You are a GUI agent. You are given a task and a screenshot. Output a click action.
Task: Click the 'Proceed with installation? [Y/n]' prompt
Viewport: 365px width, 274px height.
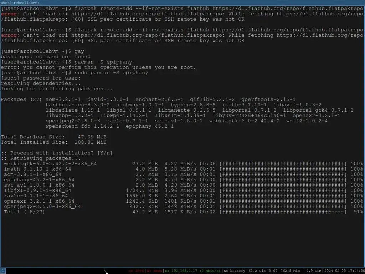[x=57, y=153]
